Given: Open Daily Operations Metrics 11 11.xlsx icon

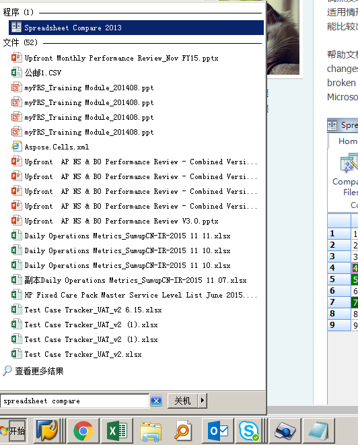Looking at the screenshot, I should (16, 236).
